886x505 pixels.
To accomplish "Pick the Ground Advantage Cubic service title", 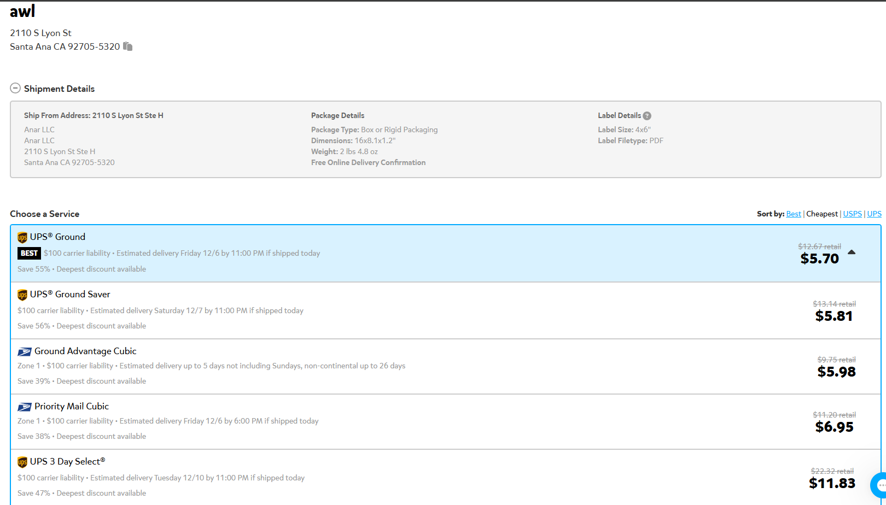I will point(85,351).
